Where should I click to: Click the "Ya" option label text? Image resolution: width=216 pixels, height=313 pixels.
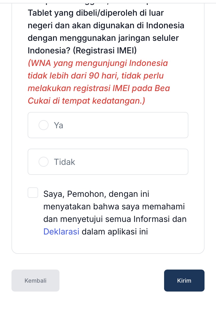[58, 125]
